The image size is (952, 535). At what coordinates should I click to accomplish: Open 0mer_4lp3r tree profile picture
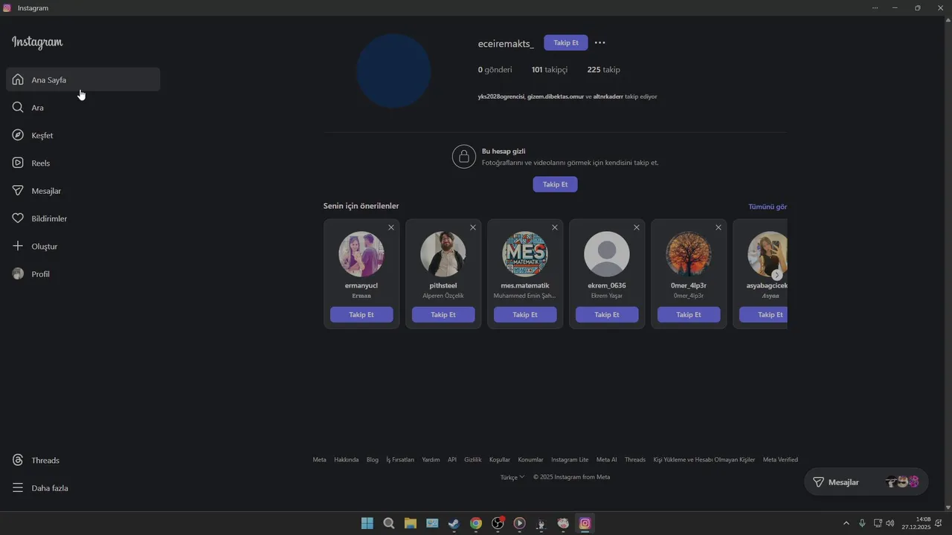click(689, 254)
